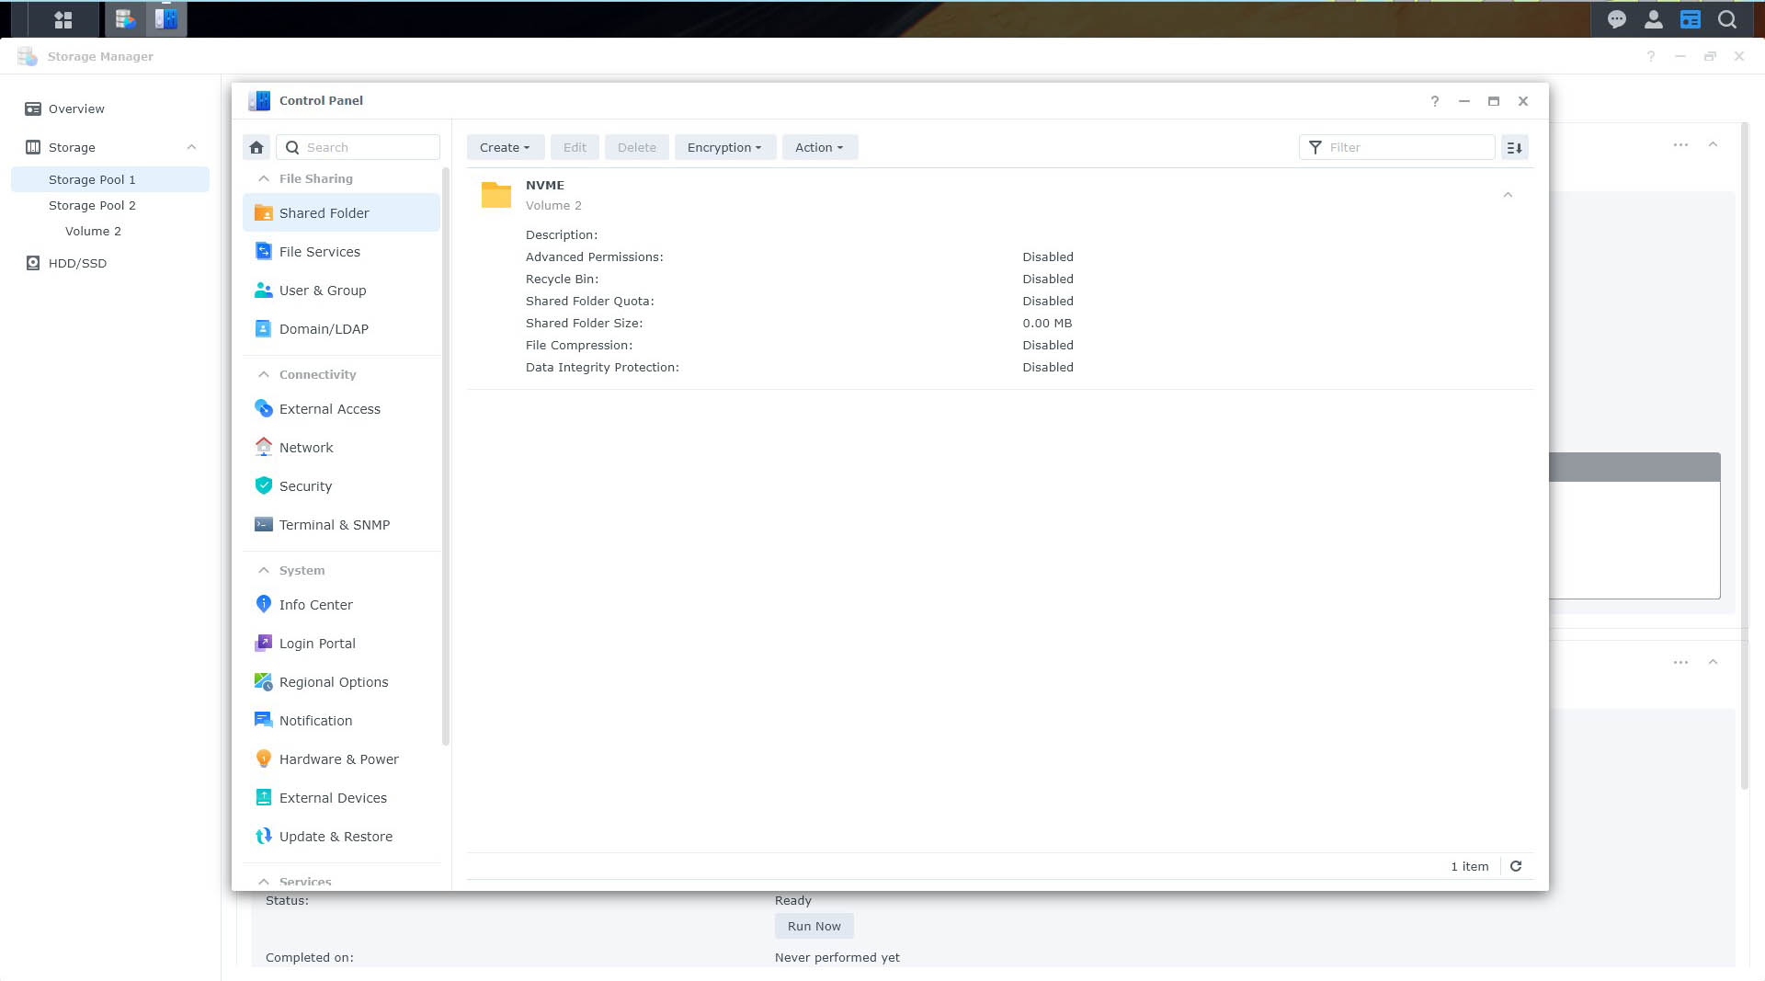Open Notification settings
1765x981 pixels.
pyautogui.click(x=341, y=720)
